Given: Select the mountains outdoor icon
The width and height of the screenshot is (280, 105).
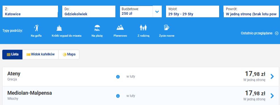Looking at the screenshot, I should pos(120,28).
